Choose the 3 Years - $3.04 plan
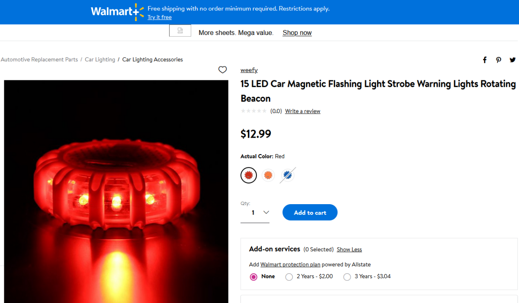 [347, 277]
